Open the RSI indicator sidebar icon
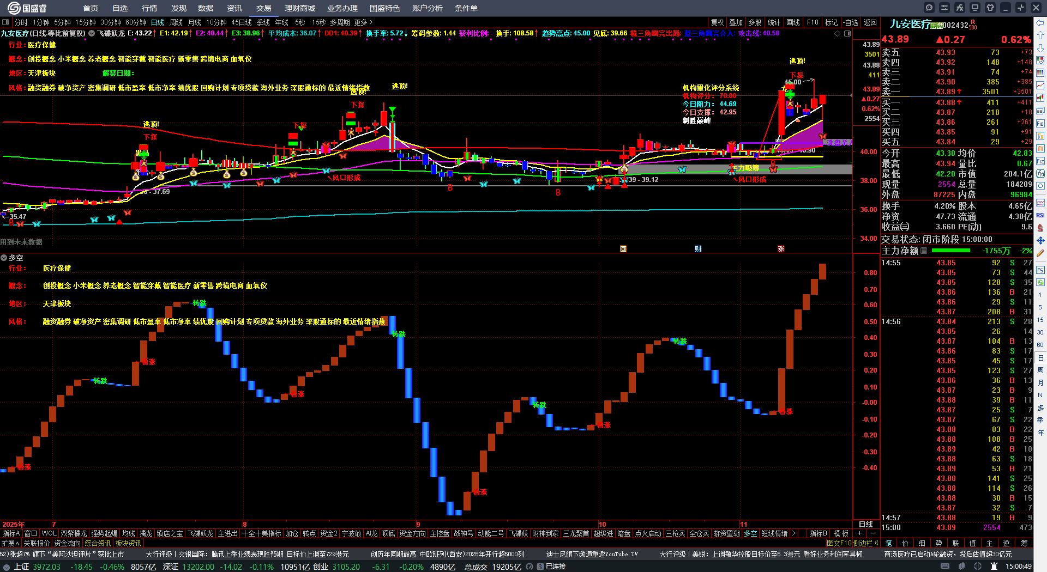 coord(1040,215)
